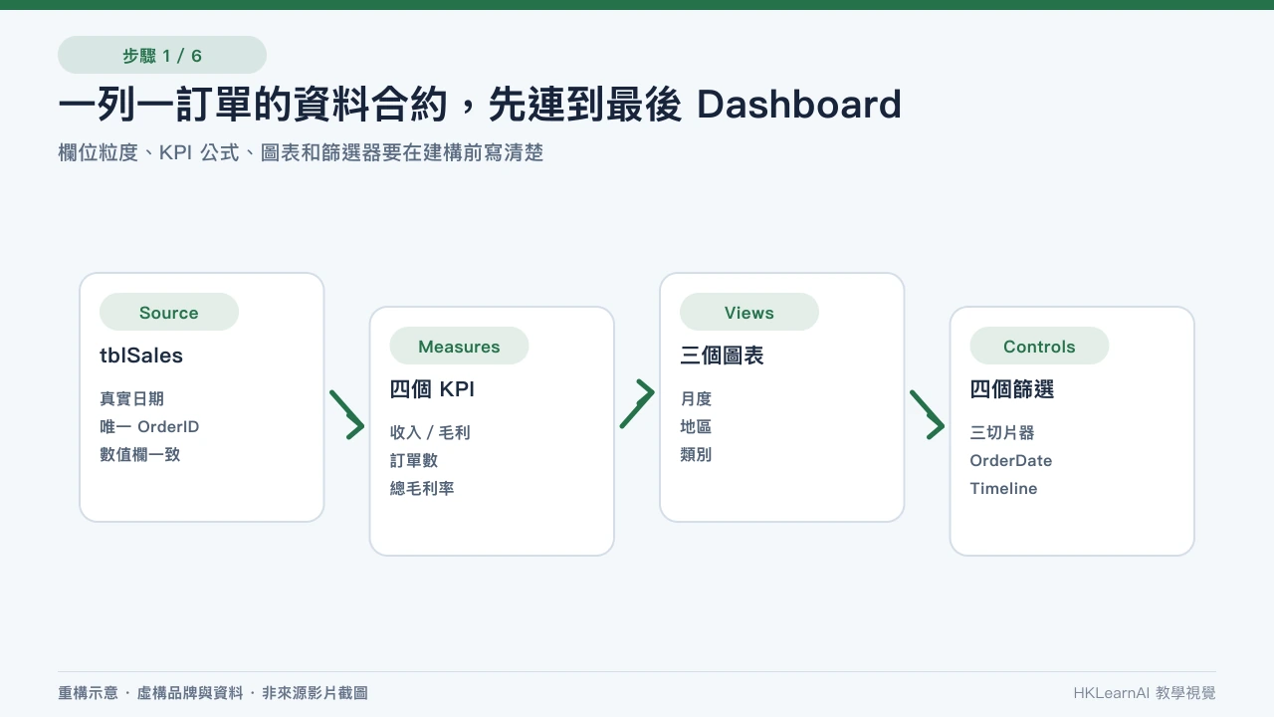This screenshot has width=1274, height=717.
Task: Click the 地區 line
Action: 696,426
